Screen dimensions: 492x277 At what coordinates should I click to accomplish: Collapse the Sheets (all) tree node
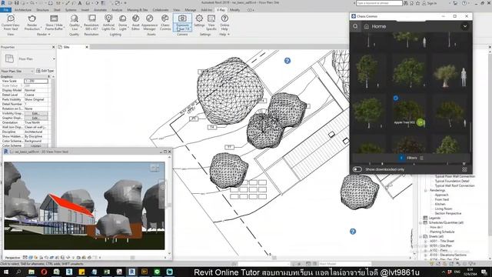click(x=421, y=236)
